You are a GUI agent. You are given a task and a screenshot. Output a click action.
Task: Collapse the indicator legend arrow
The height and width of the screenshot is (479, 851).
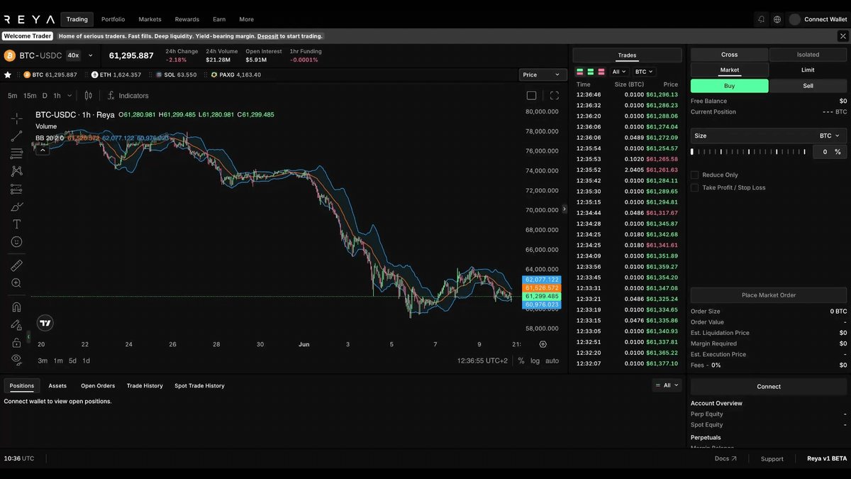pyautogui.click(x=42, y=150)
